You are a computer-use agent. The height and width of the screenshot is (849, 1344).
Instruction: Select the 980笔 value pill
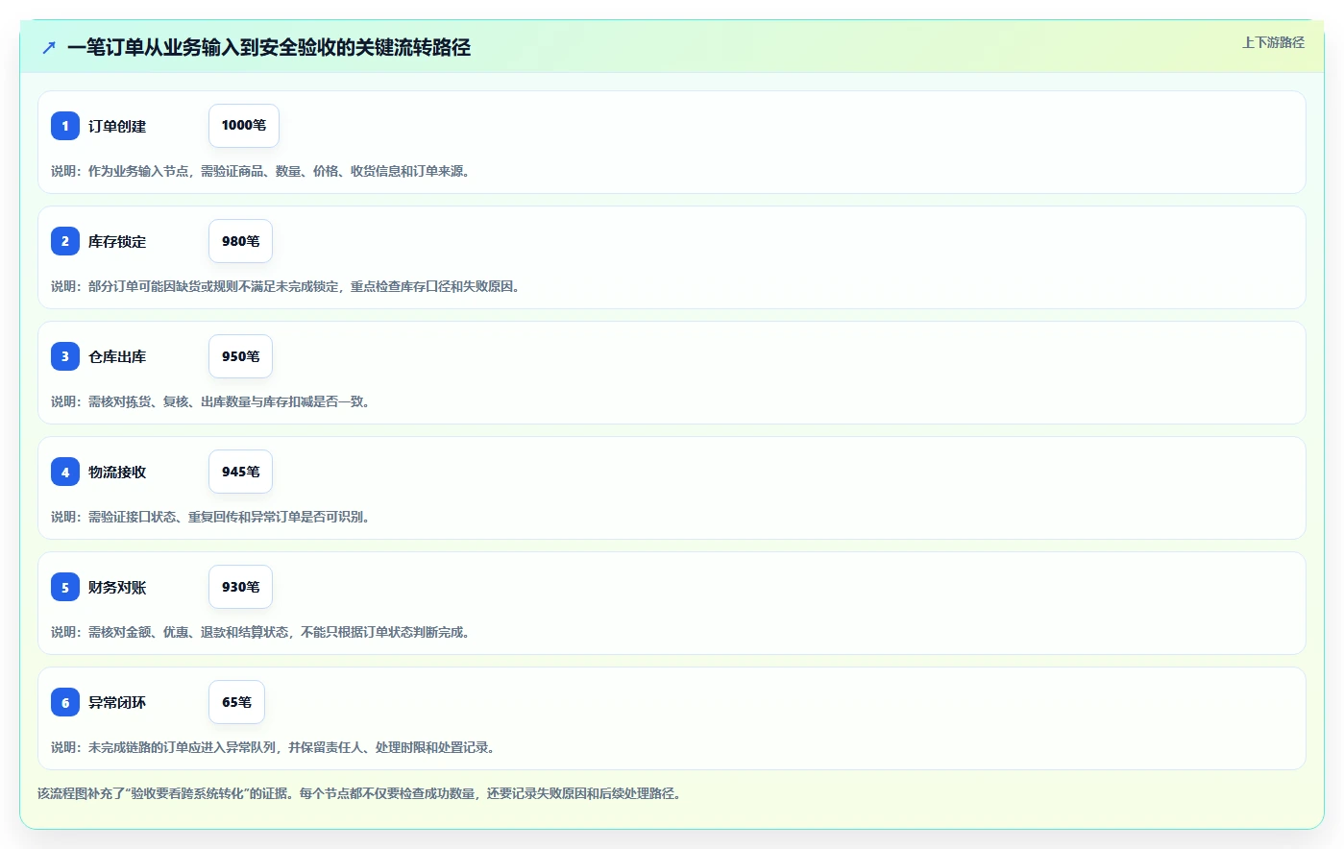click(x=240, y=241)
